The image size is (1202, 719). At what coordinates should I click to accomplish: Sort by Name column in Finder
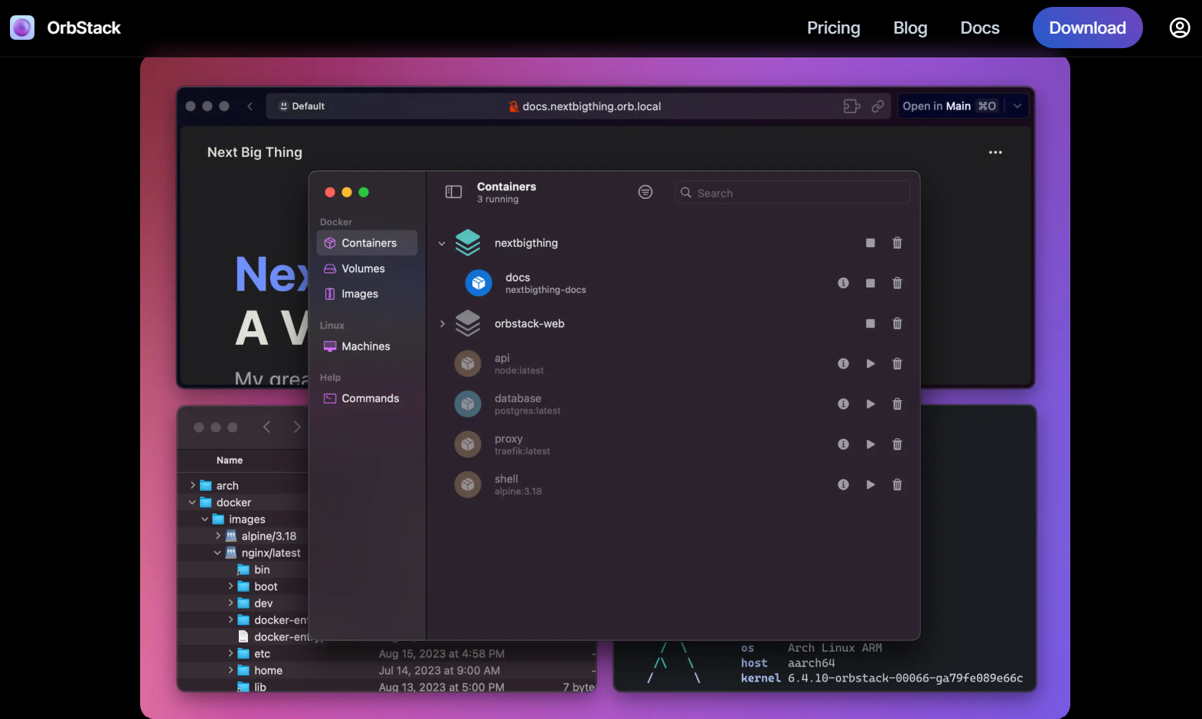[x=230, y=460]
